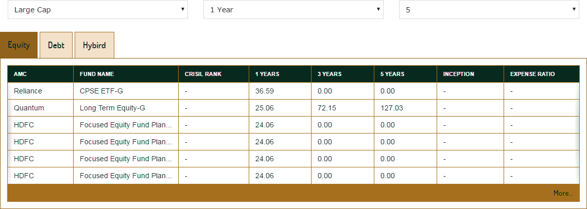This screenshot has height=209, width=587.
Task: Click the Reliance AMC name
Action: pos(28,91)
